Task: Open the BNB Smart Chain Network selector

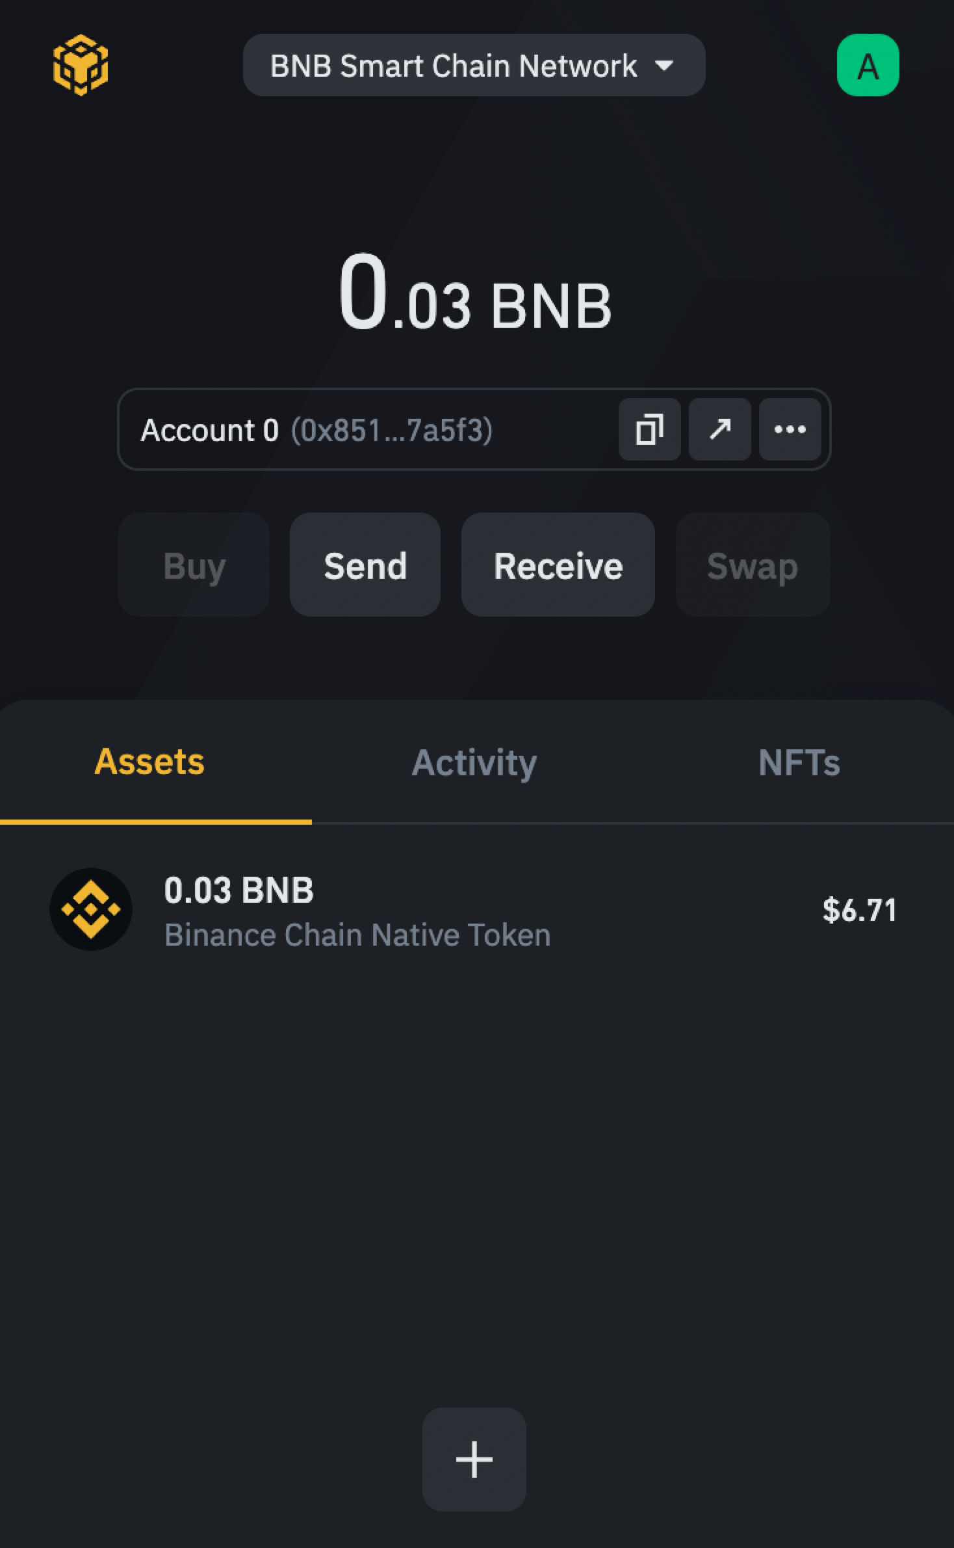Action: 454,66
